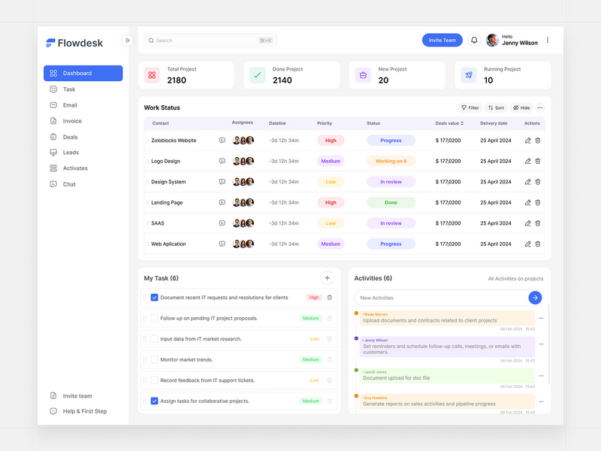Click the New Activities input field
The height and width of the screenshot is (451, 601).
tap(428, 298)
